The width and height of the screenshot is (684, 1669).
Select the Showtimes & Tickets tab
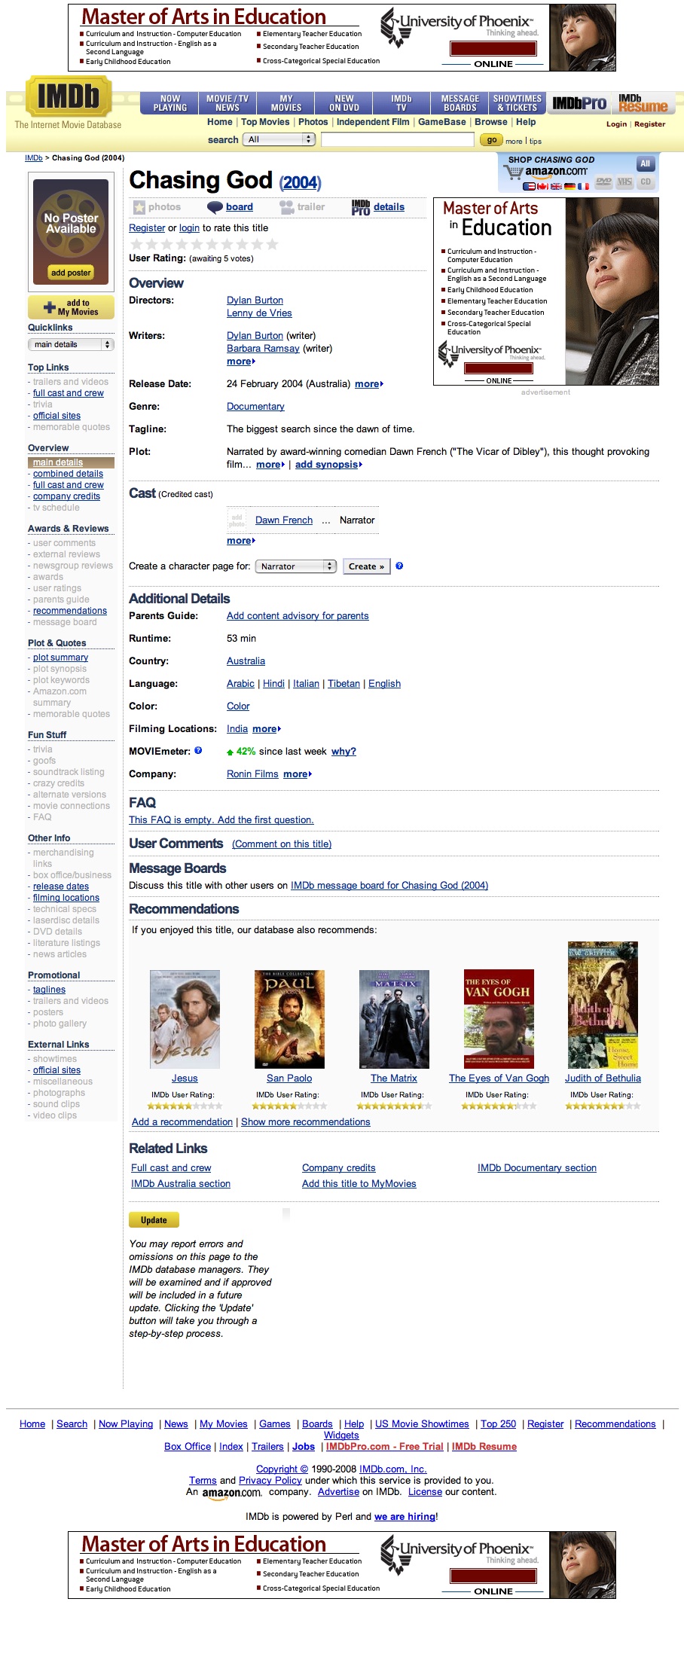pyautogui.click(x=517, y=103)
